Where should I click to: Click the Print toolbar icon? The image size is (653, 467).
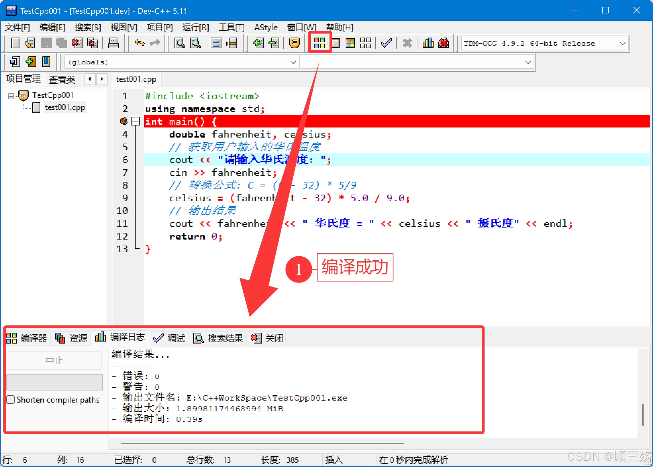pyautogui.click(x=113, y=43)
